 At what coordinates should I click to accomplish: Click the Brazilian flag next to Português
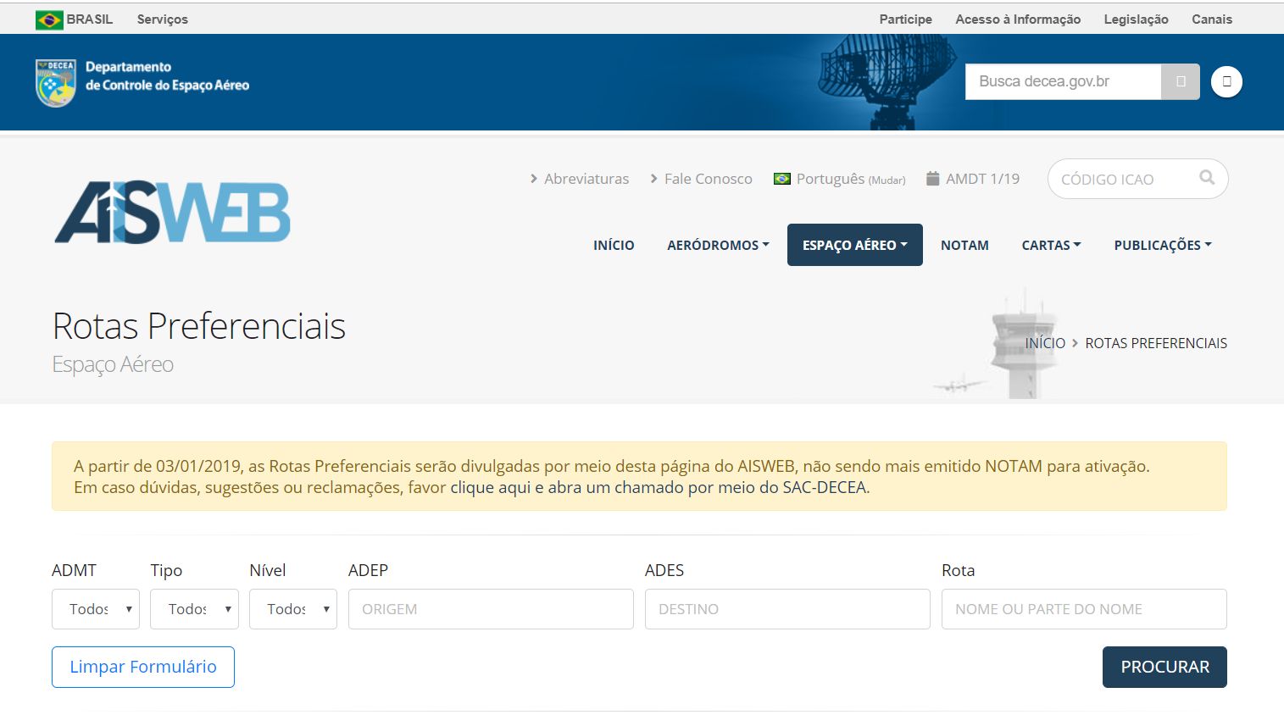coord(781,179)
